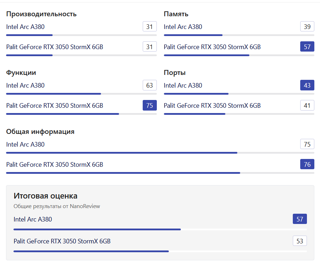Click Intel Arc A380 ports score 43

[307, 85]
